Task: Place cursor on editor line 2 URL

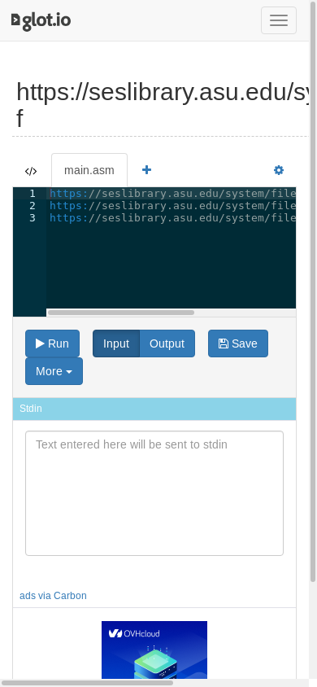Action: click(x=172, y=205)
